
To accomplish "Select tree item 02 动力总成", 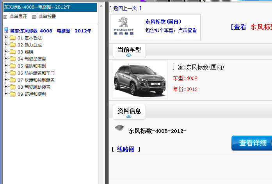I will [30, 45].
